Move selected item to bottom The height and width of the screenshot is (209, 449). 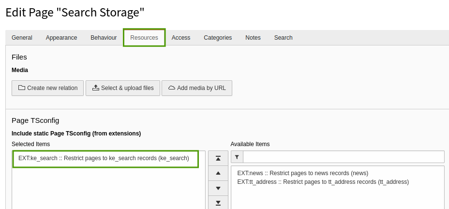click(x=218, y=203)
